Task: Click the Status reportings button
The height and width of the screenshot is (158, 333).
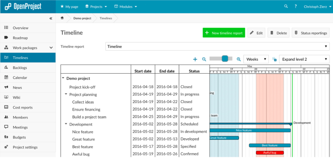Action: 311,33
